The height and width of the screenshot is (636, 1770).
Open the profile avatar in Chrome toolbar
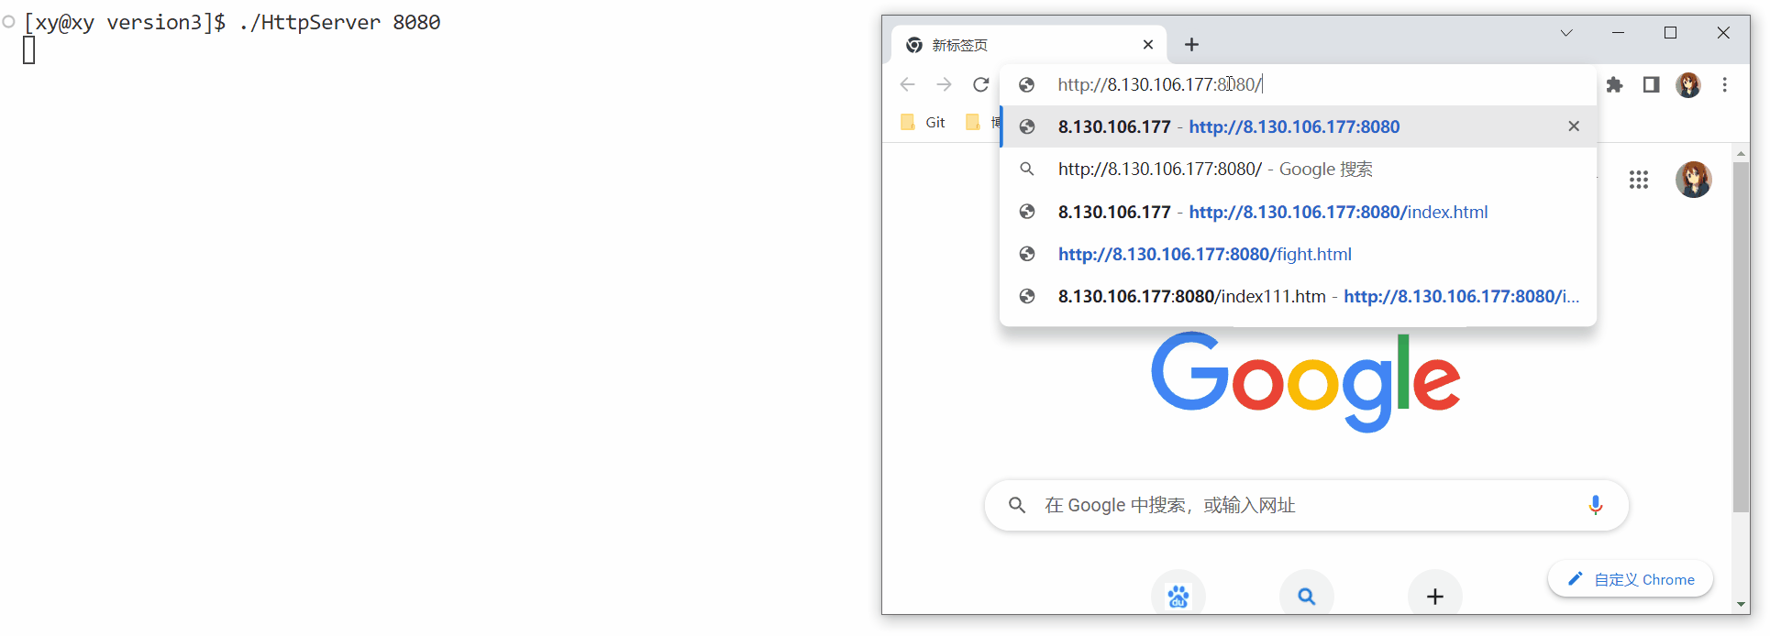(1688, 84)
